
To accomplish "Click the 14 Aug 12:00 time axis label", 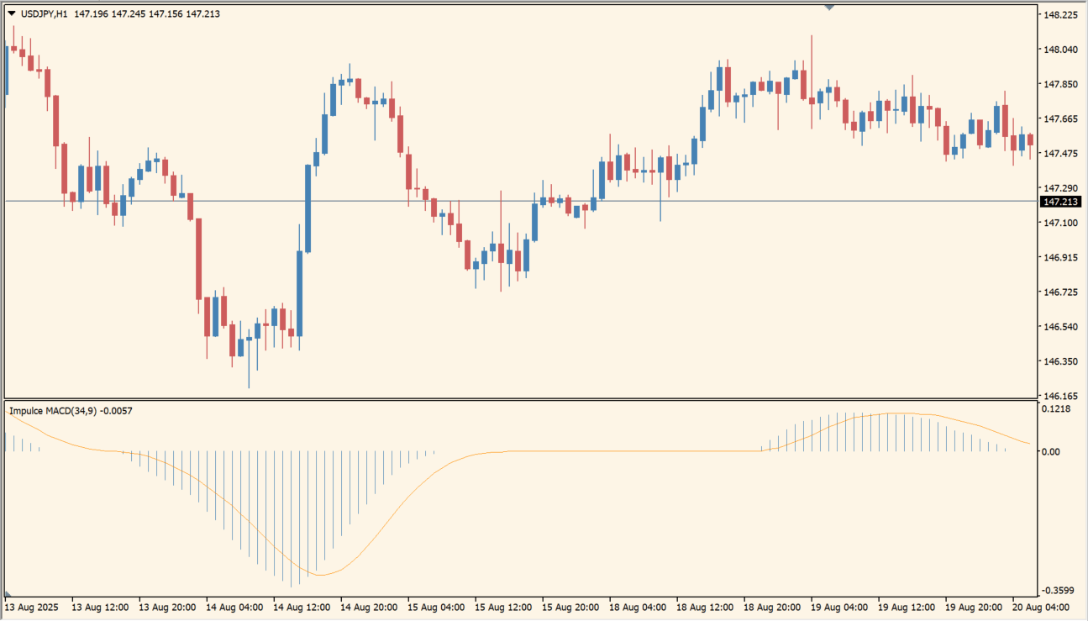I will 301,607.
